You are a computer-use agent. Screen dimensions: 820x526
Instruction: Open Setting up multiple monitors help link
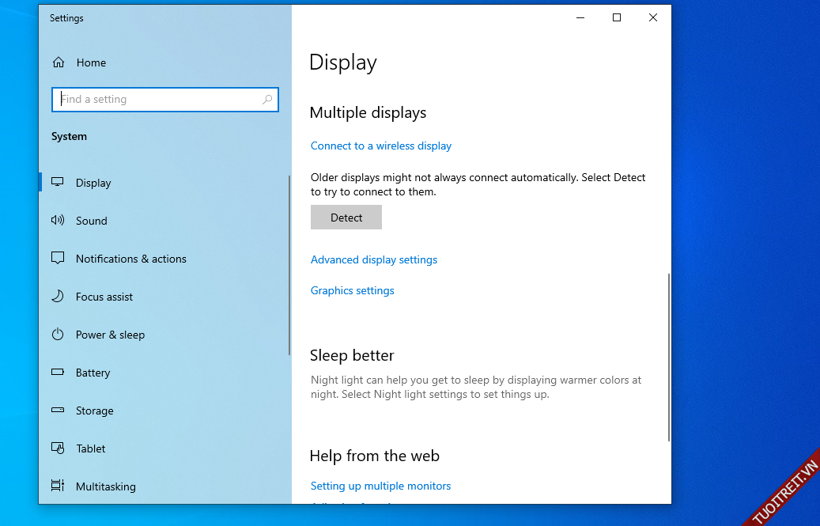pyautogui.click(x=380, y=486)
